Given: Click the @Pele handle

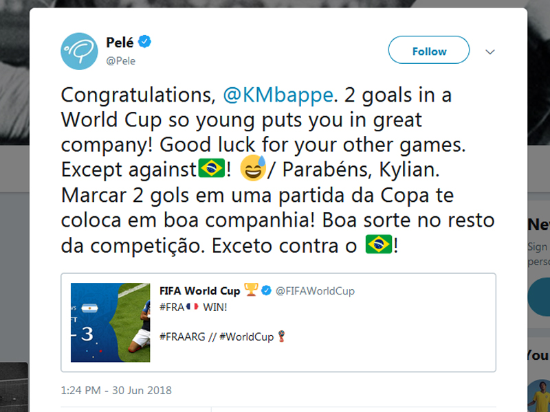Looking at the screenshot, I should click(120, 60).
